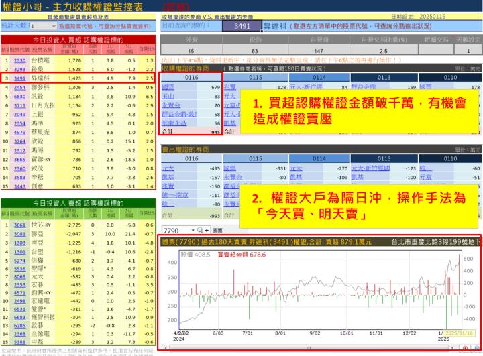Open stock code 2360 致茂 link
The width and height of the screenshot is (483, 356).
(19, 168)
